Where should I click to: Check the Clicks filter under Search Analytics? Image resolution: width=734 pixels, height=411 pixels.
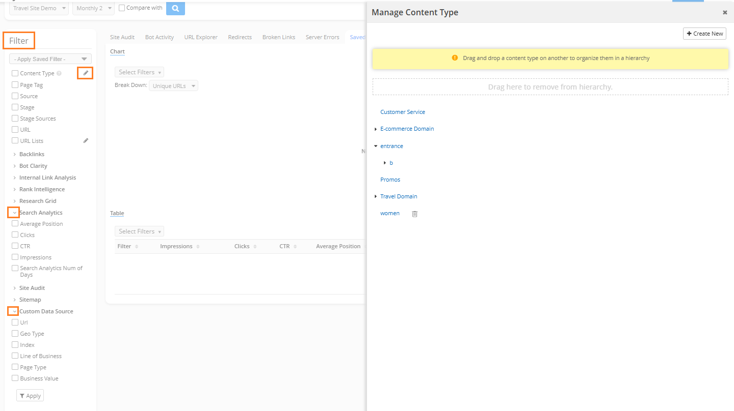click(x=15, y=235)
